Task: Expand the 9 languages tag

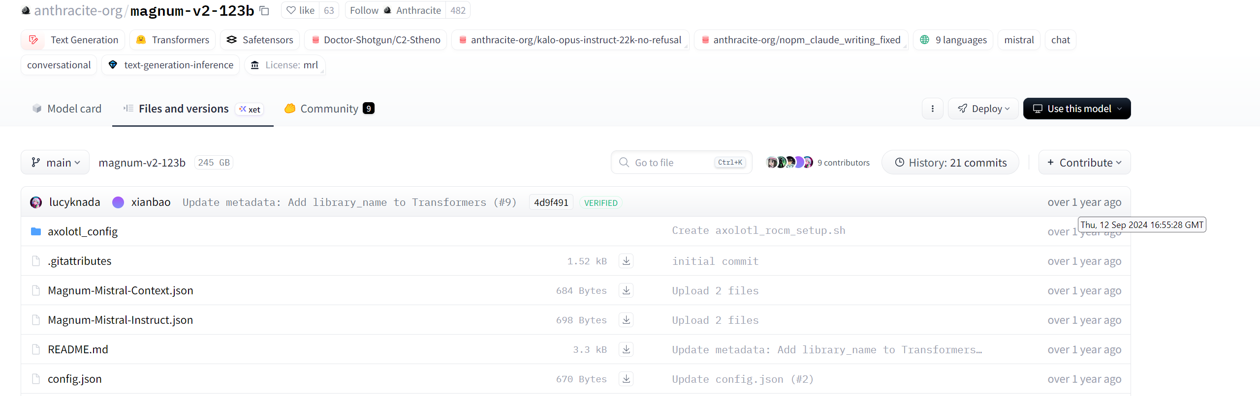Action: click(953, 40)
